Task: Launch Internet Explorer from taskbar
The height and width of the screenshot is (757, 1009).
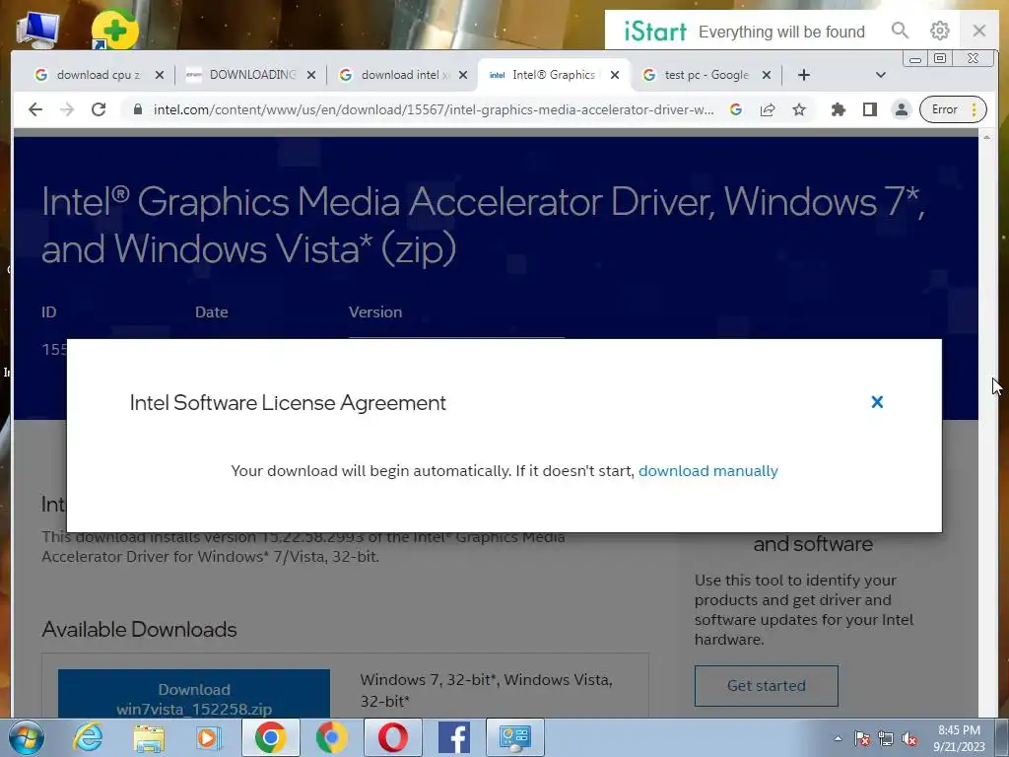Action: tap(87, 737)
